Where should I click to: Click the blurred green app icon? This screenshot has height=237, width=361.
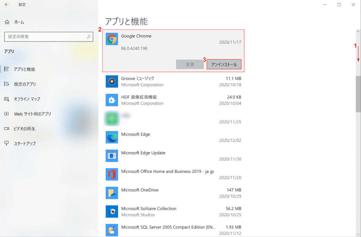(x=112, y=118)
